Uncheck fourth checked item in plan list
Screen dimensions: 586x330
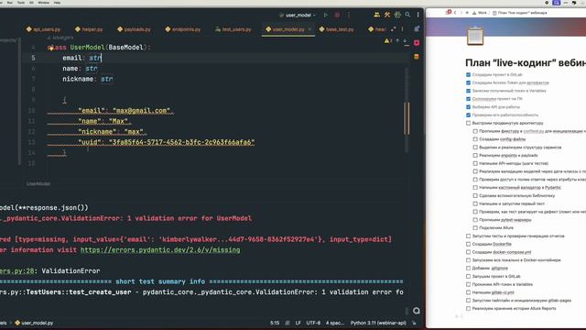tap(468, 99)
